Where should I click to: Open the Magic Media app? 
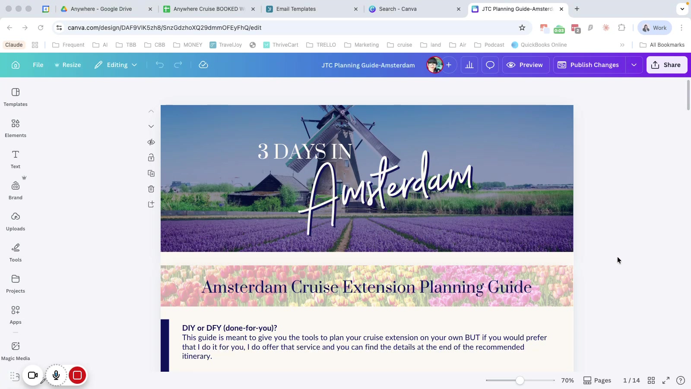[x=16, y=351]
